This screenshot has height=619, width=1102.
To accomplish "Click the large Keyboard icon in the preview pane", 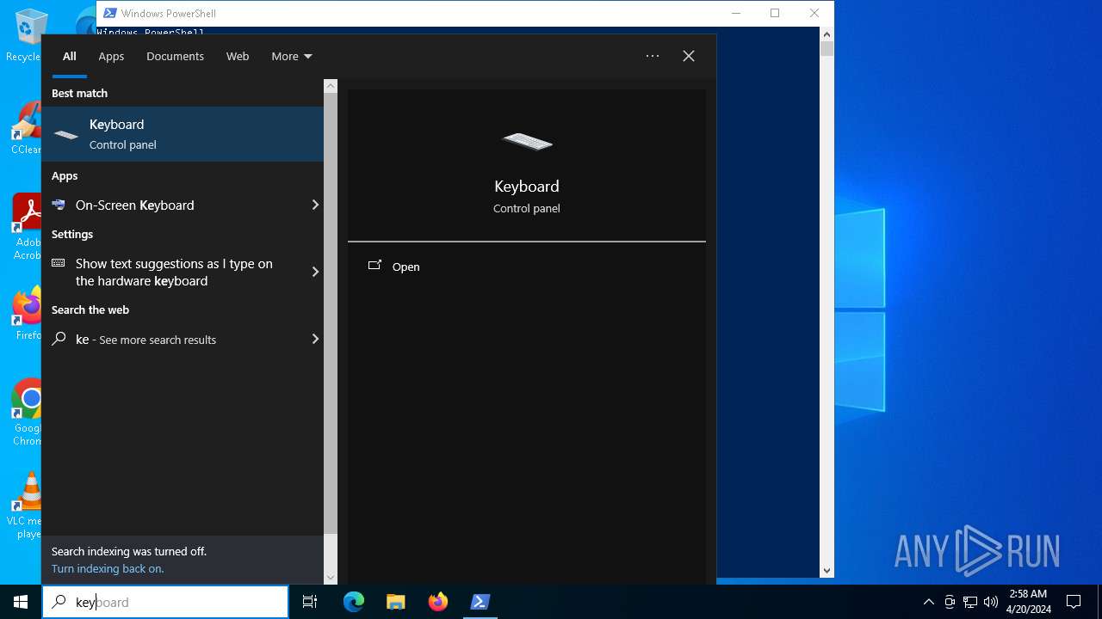I will (x=527, y=141).
